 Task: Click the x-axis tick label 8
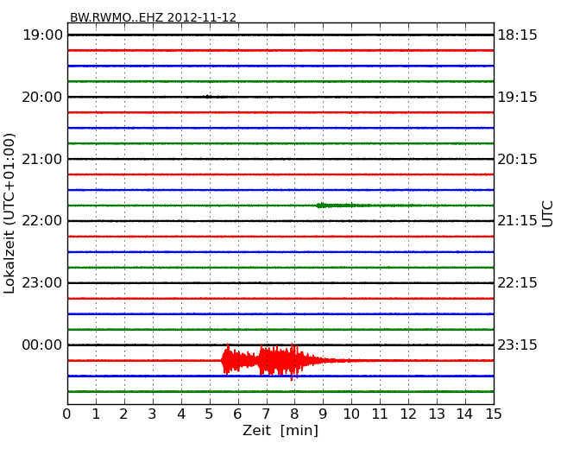[294, 414]
